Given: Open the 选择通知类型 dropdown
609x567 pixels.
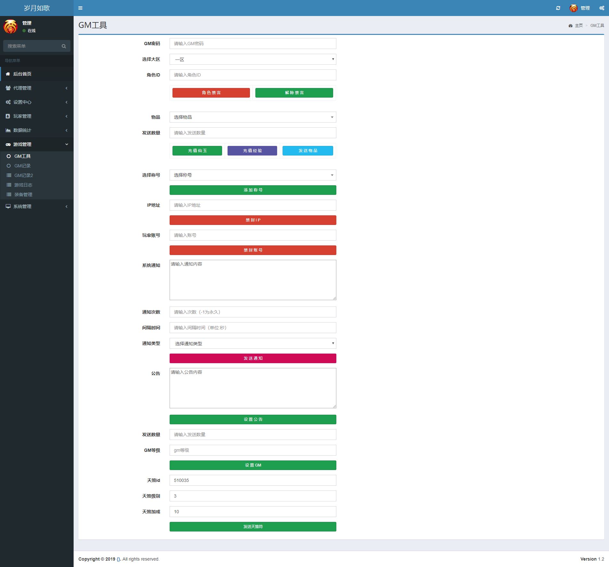Looking at the screenshot, I should coord(252,343).
